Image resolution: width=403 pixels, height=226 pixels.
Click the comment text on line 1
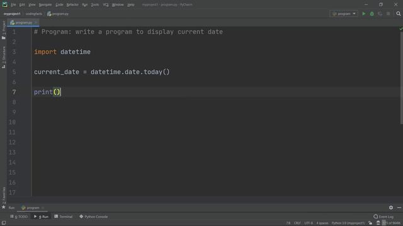(x=128, y=32)
